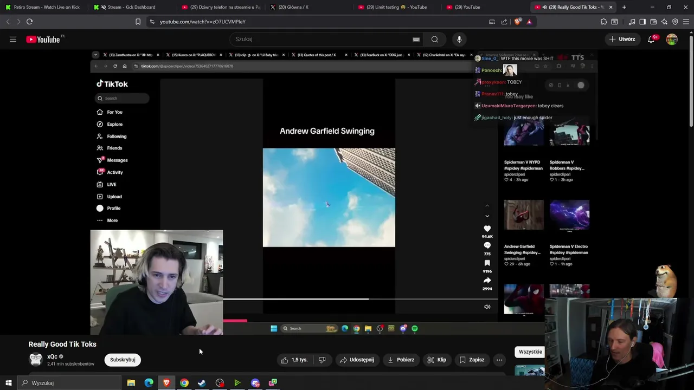Open more actions three-dot menu under the video

[499, 360]
